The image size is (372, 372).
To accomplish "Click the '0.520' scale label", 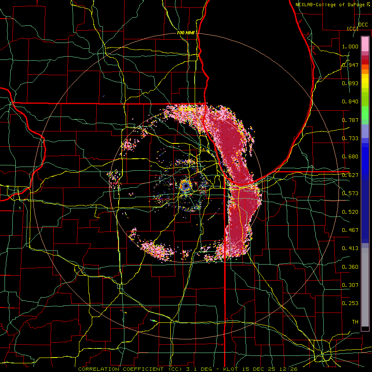I will [x=350, y=212].
